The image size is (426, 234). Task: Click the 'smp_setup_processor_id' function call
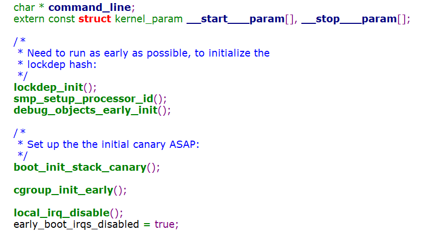[84, 99]
